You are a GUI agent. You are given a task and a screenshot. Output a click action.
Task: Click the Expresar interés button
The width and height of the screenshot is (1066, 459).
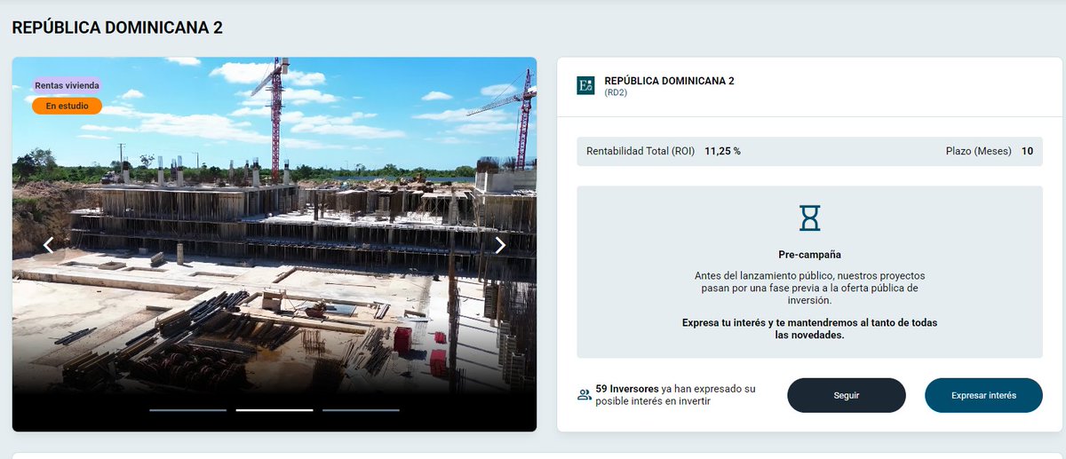pyautogui.click(x=983, y=395)
